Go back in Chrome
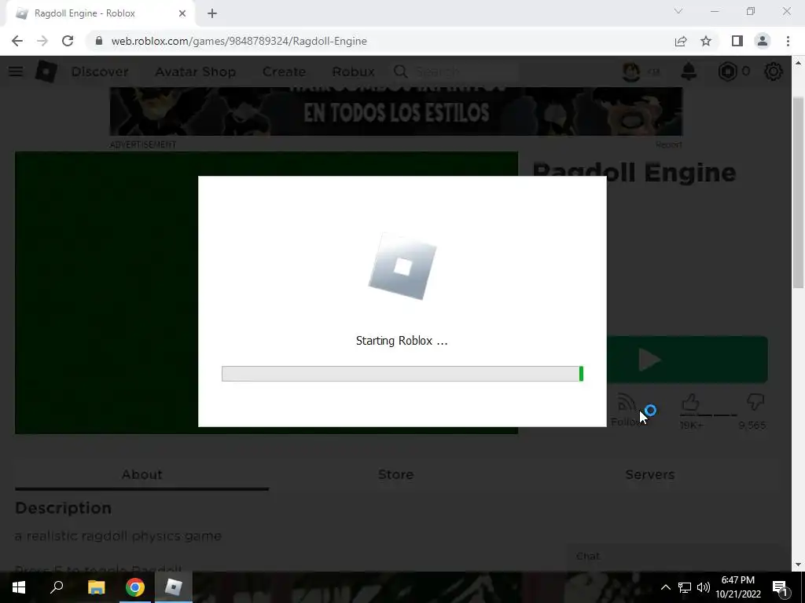Image resolution: width=805 pixels, height=603 pixels. (17, 41)
